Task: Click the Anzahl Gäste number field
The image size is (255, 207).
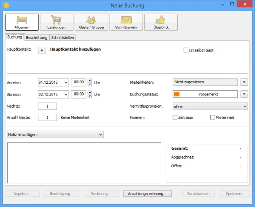Action: 47,117
